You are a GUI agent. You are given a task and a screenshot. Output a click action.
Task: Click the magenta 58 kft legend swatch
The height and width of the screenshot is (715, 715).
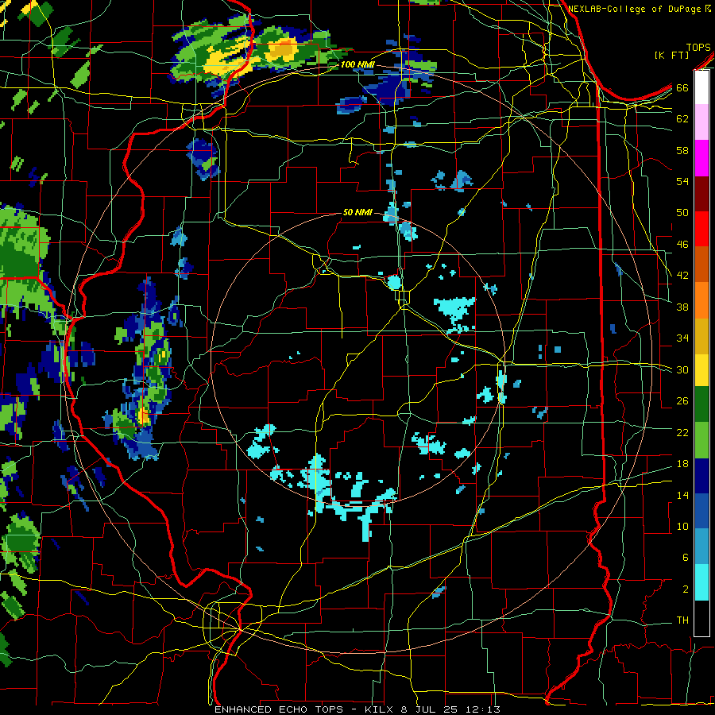point(701,157)
